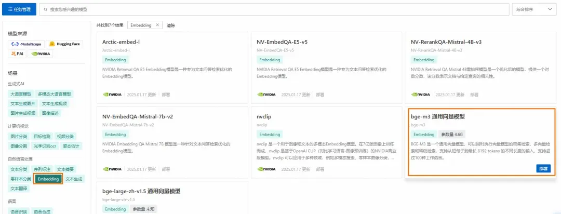The image size is (561, 214).
Task: Click NVIDIA logo on NV-EmbedQA-Mistral-7b-v2 card
Action: click(112, 169)
